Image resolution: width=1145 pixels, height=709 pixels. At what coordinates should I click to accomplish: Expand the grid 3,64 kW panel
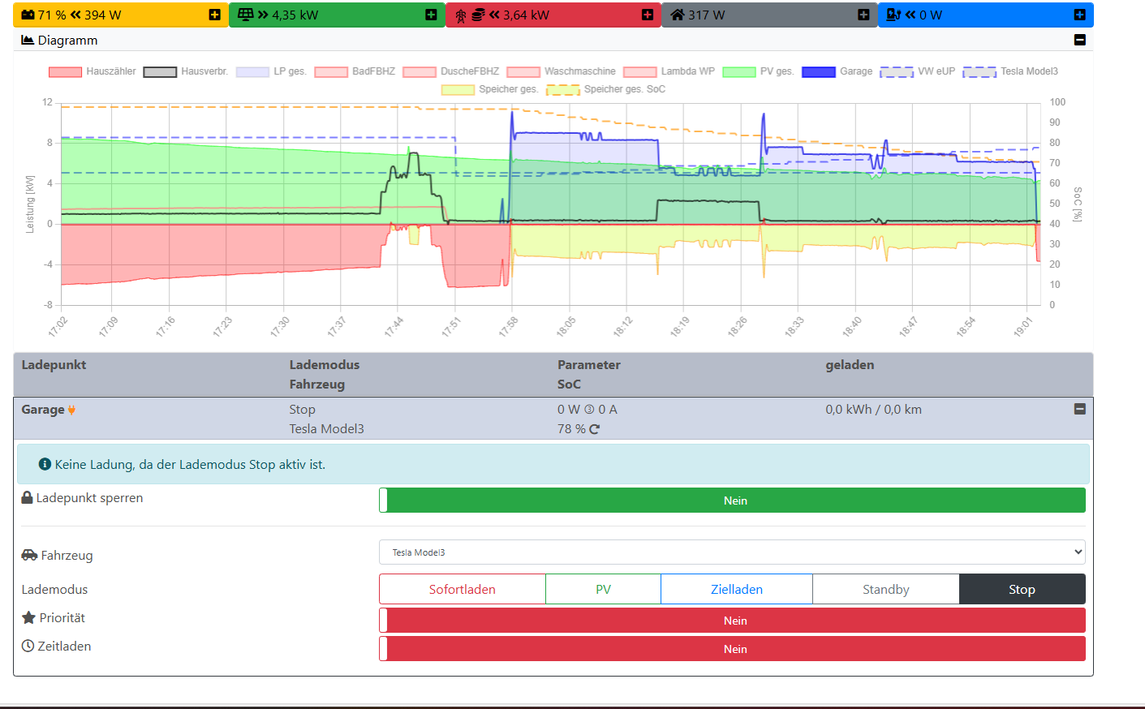(648, 15)
